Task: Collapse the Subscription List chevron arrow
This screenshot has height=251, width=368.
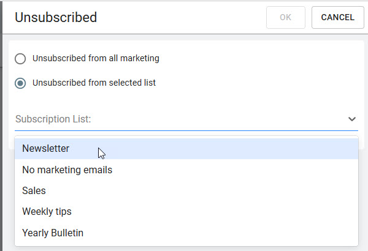Action: pos(351,119)
